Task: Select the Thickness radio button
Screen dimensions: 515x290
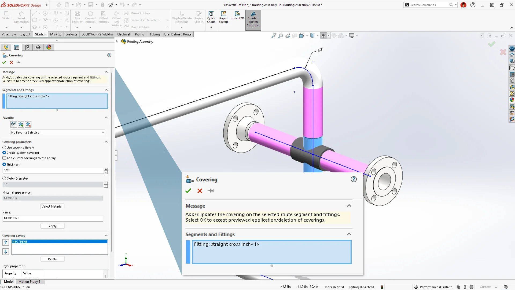Action: 4,164
